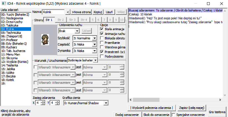Toggle the Stała animacja checkbox
The image size is (228, 117).
tap(102, 29)
